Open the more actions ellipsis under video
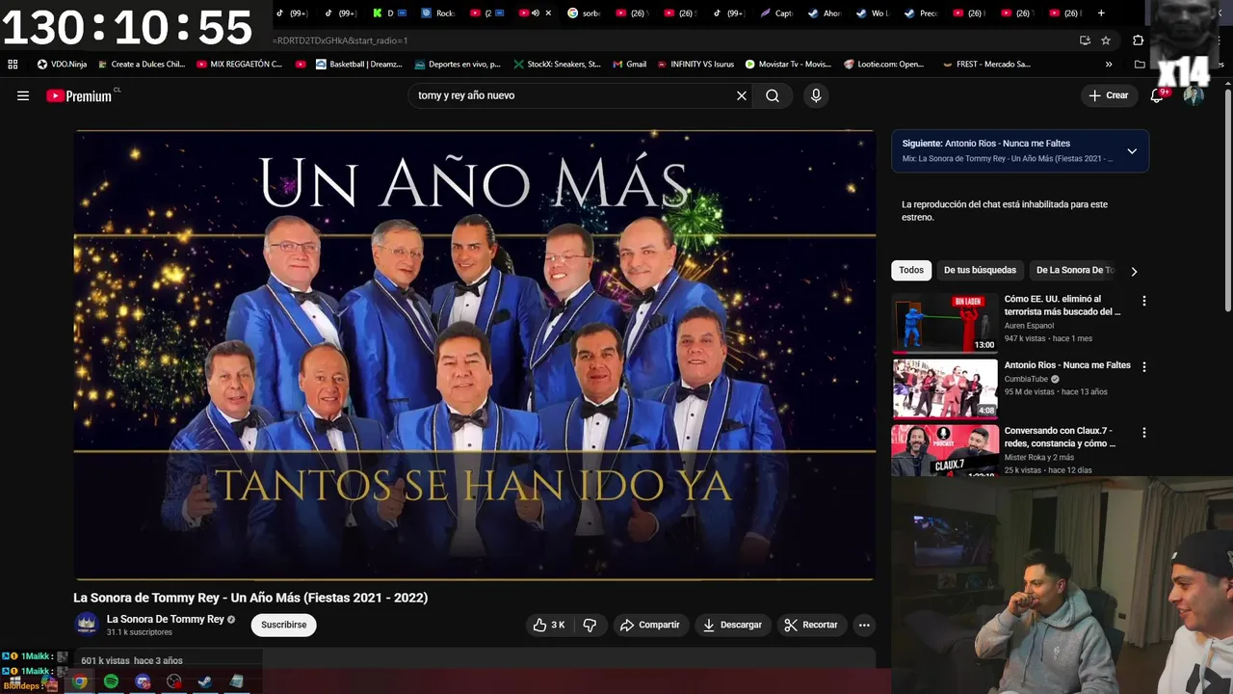The height and width of the screenshot is (694, 1233). (864, 625)
